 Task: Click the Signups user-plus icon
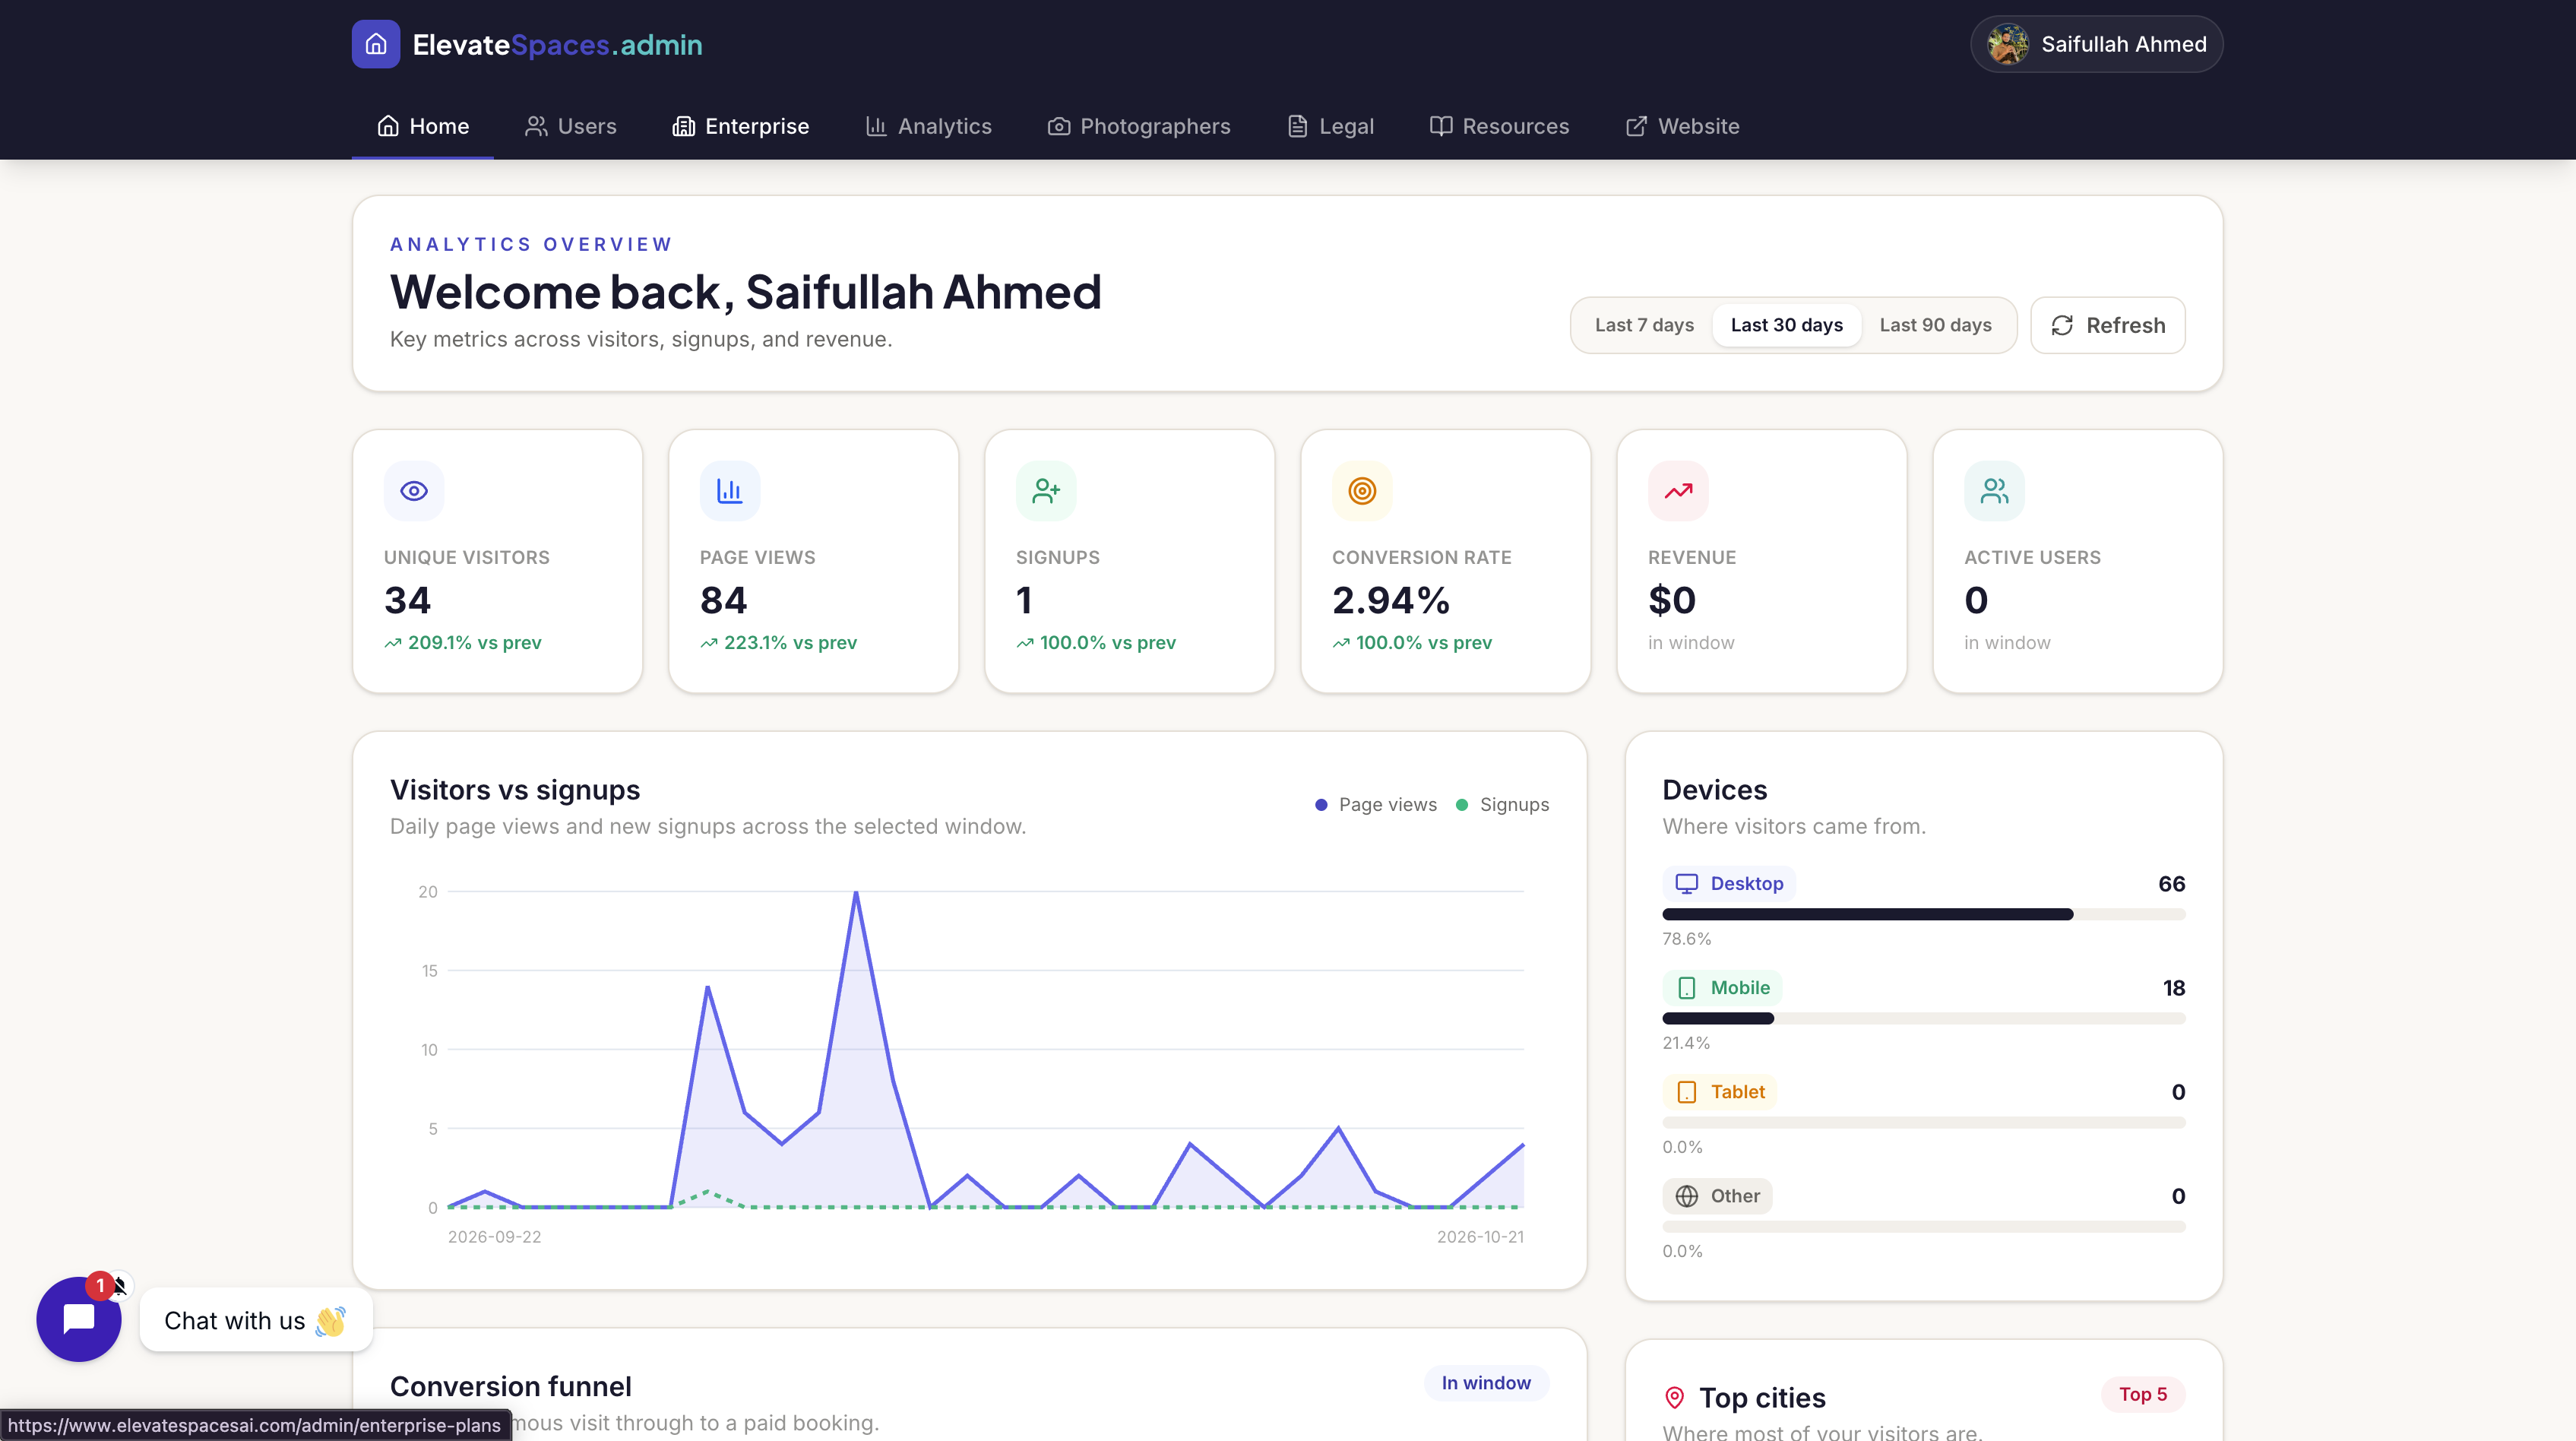pos(1046,491)
